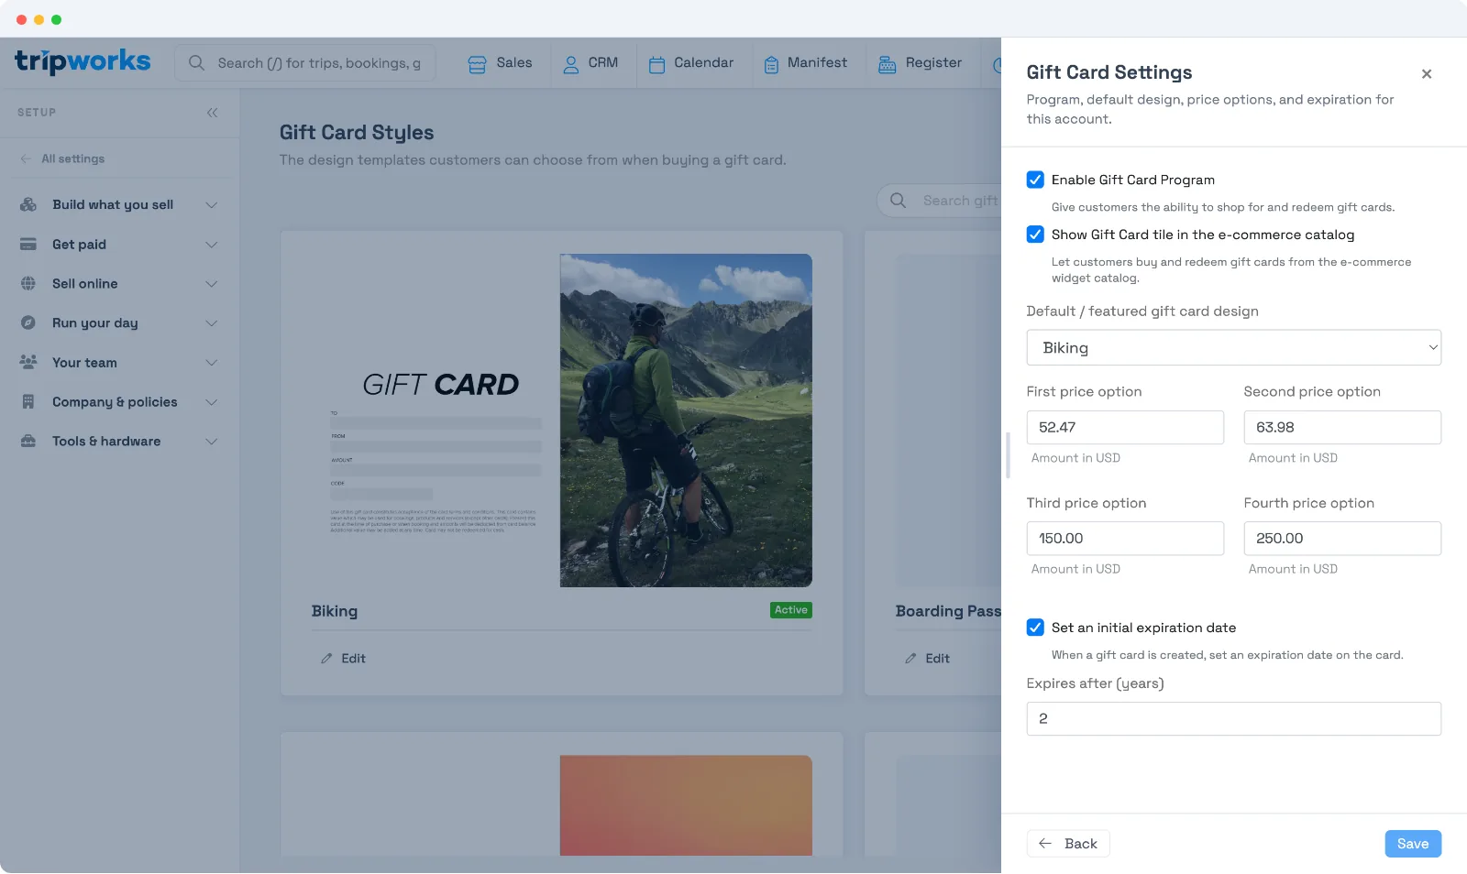Click the Sell online globe icon
The height and width of the screenshot is (874, 1467).
point(28,283)
